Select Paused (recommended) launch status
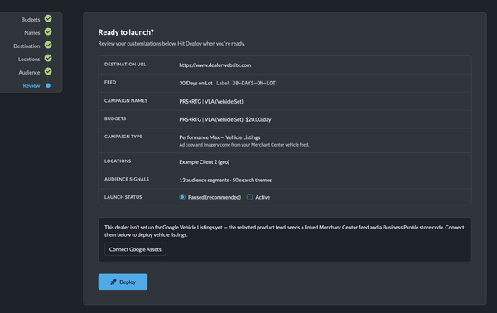The image size is (497, 313). [182, 197]
